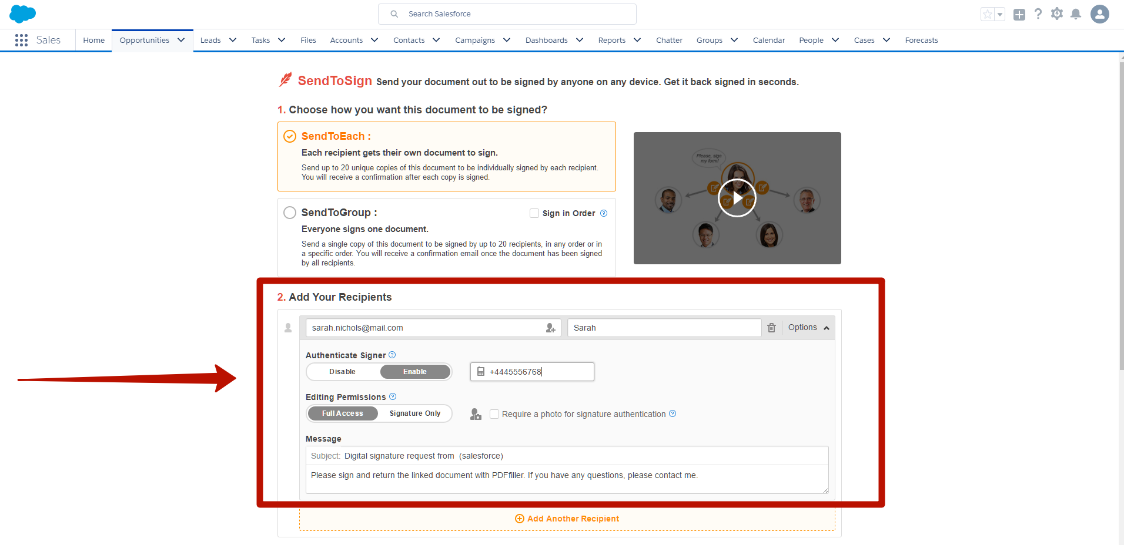Viewport: 1124px width, 545px height.
Task: Open the App Launcher grid icon
Action: coord(22,40)
